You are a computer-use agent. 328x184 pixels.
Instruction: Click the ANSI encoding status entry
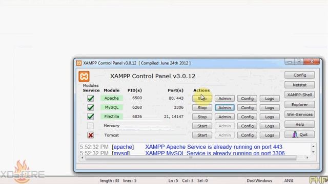pyautogui.click(x=289, y=180)
